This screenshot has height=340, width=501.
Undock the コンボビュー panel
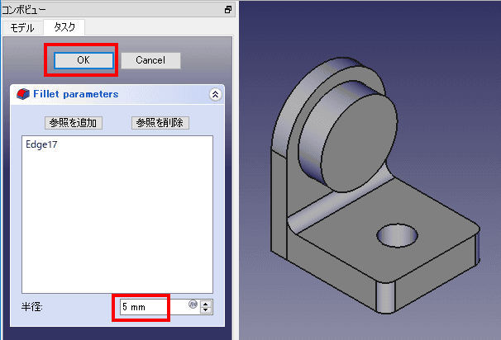(x=228, y=10)
